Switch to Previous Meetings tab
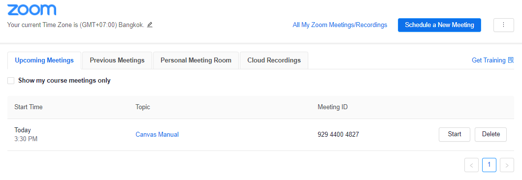 117,60
